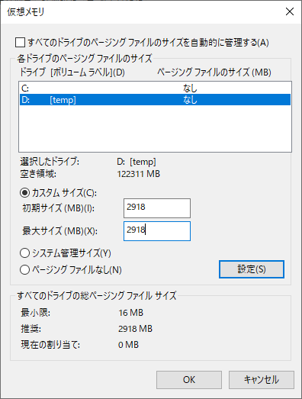Click the 仮想メモリ title bar text

pyautogui.click(x=26, y=12)
